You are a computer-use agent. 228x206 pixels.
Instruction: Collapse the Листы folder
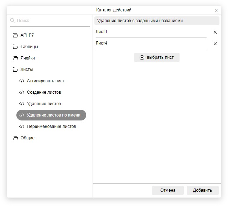click(x=15, y=69)
